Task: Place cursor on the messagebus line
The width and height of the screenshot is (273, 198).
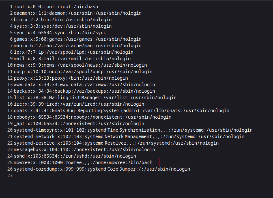Action: coord(84,149)
